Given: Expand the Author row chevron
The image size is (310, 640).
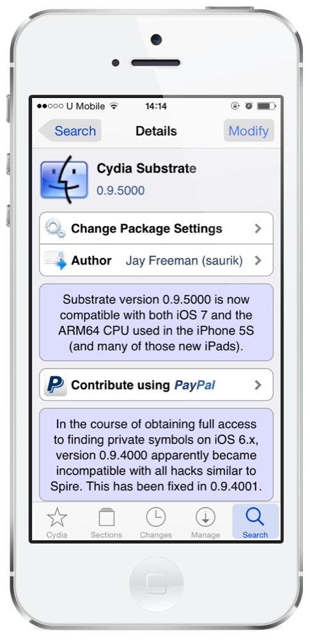Looking at the screenshot, I should pos(258,260).
